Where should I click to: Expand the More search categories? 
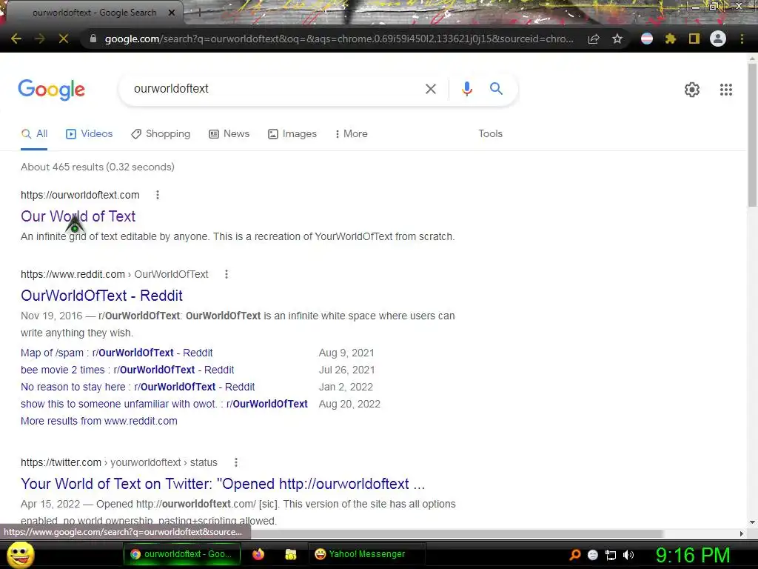tap(352, 134)
